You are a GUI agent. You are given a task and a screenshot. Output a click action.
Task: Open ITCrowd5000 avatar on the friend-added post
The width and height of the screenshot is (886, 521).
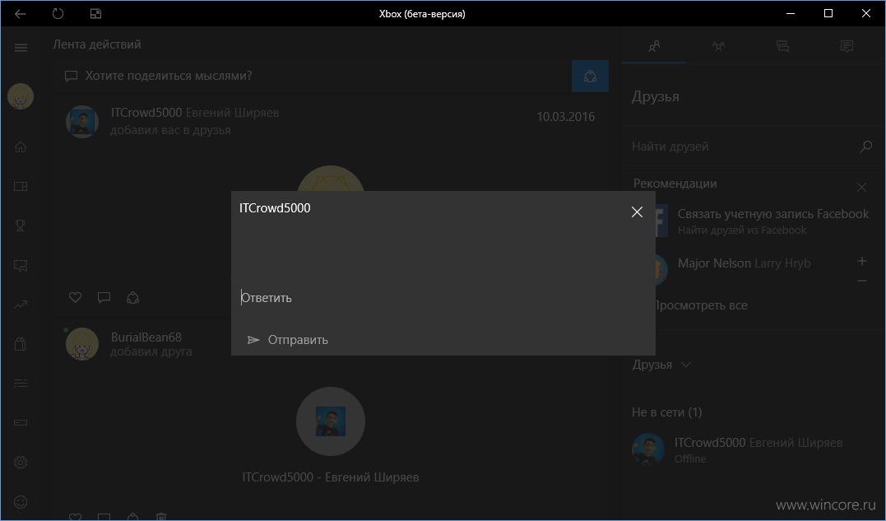tap(82, 121)
